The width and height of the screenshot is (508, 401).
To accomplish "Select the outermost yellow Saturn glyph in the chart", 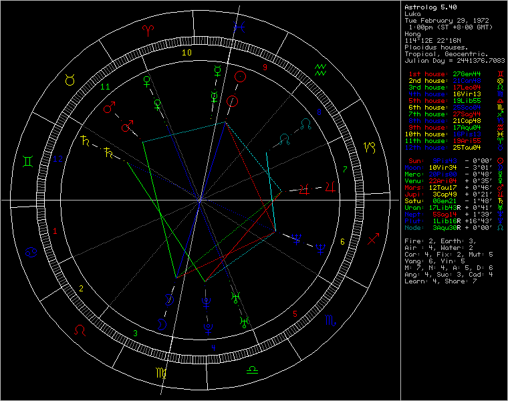I will click(x=85, y=140).
